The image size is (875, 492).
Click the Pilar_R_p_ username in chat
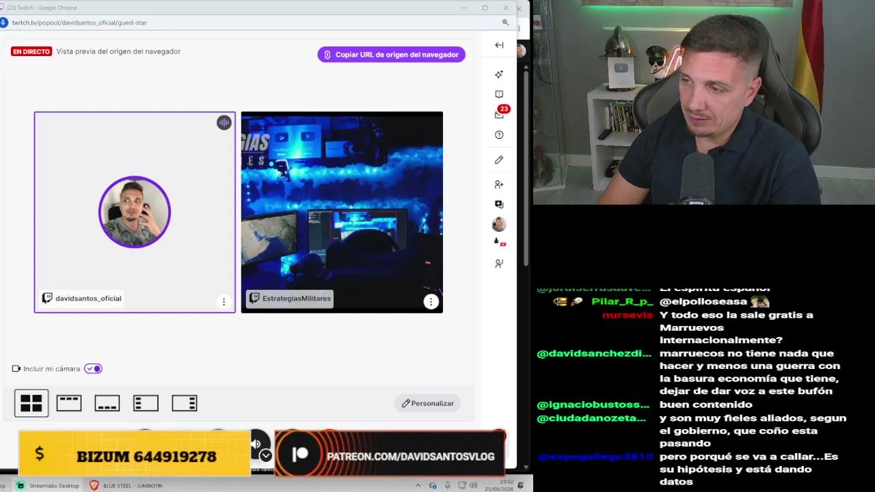point(622,301)
